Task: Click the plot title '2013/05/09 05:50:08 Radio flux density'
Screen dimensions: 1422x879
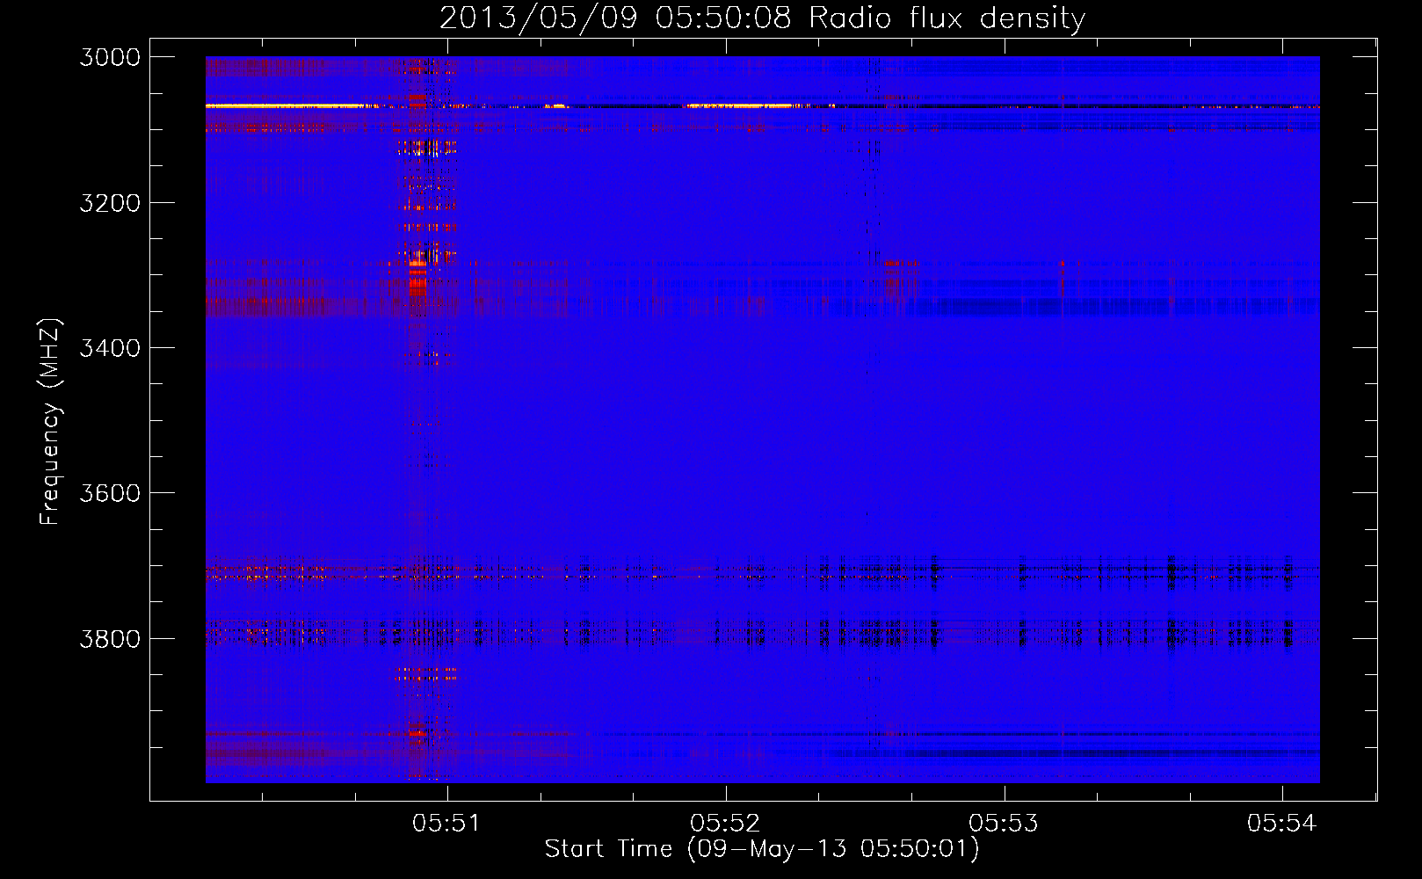Action: click(762, 18)
